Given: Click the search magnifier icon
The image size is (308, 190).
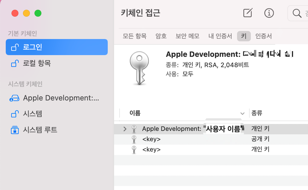Looking at the screenshot, I should coord(297,13).
